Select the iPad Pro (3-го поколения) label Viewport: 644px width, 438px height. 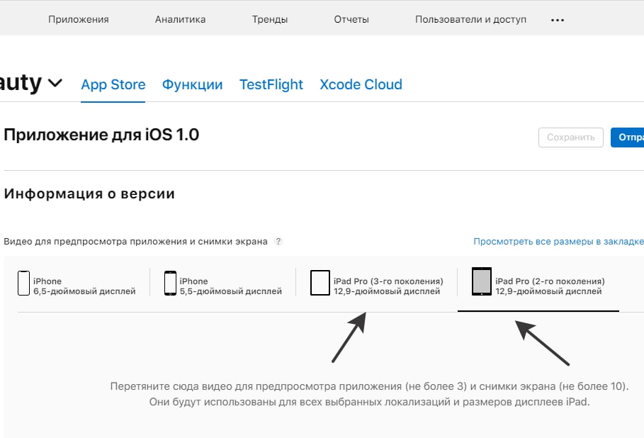pos(388,286)
